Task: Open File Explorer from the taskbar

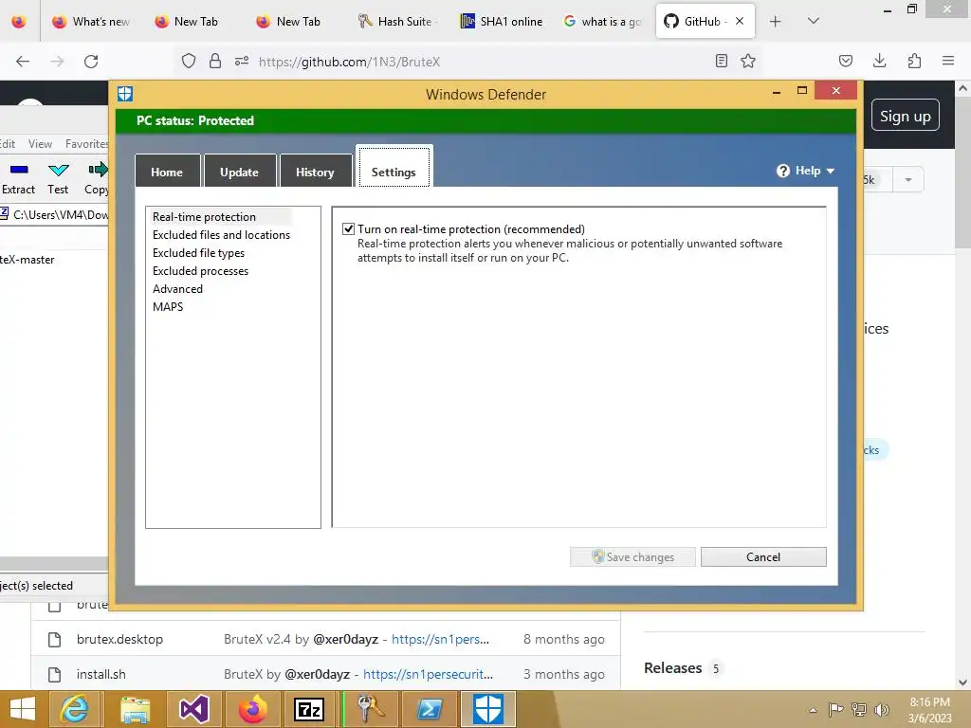Action: pos(135,709)
